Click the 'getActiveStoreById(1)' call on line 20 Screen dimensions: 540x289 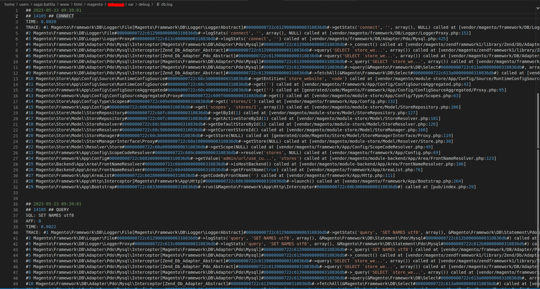[x=242, y=118]
